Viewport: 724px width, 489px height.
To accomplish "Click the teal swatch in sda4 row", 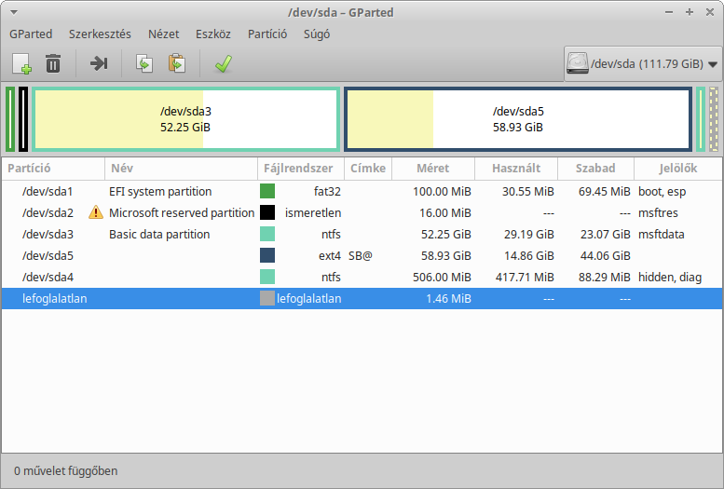I will [x=267, y=277].
